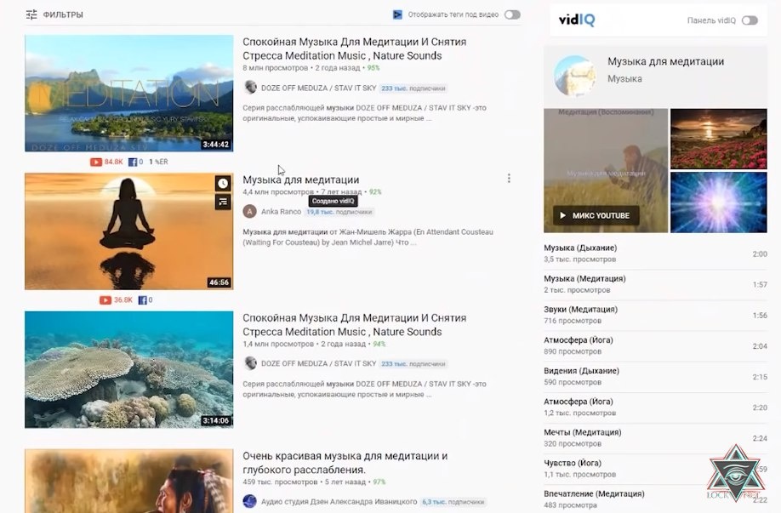The height and width of the screenshot is (513, 781).
Task: Open Музыка для медитации video title
Action: [x=301, y=180]
